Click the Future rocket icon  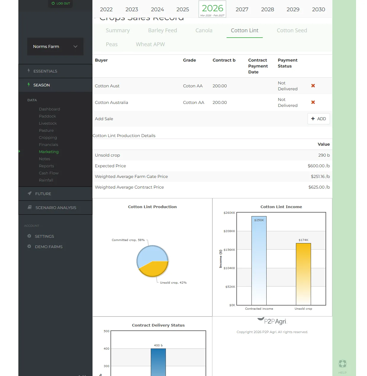[30, 194]
